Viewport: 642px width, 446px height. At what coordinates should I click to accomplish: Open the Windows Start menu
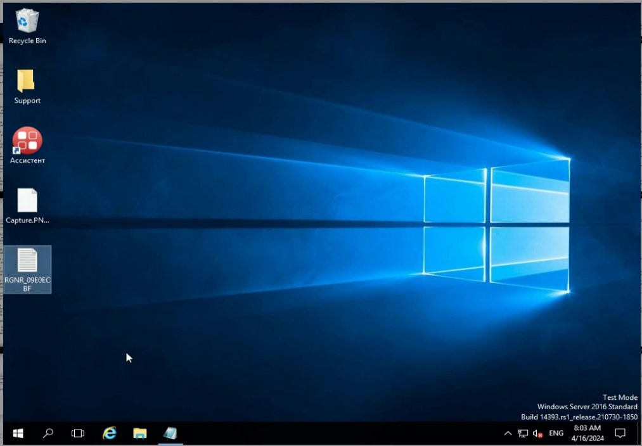pos(18,433)
